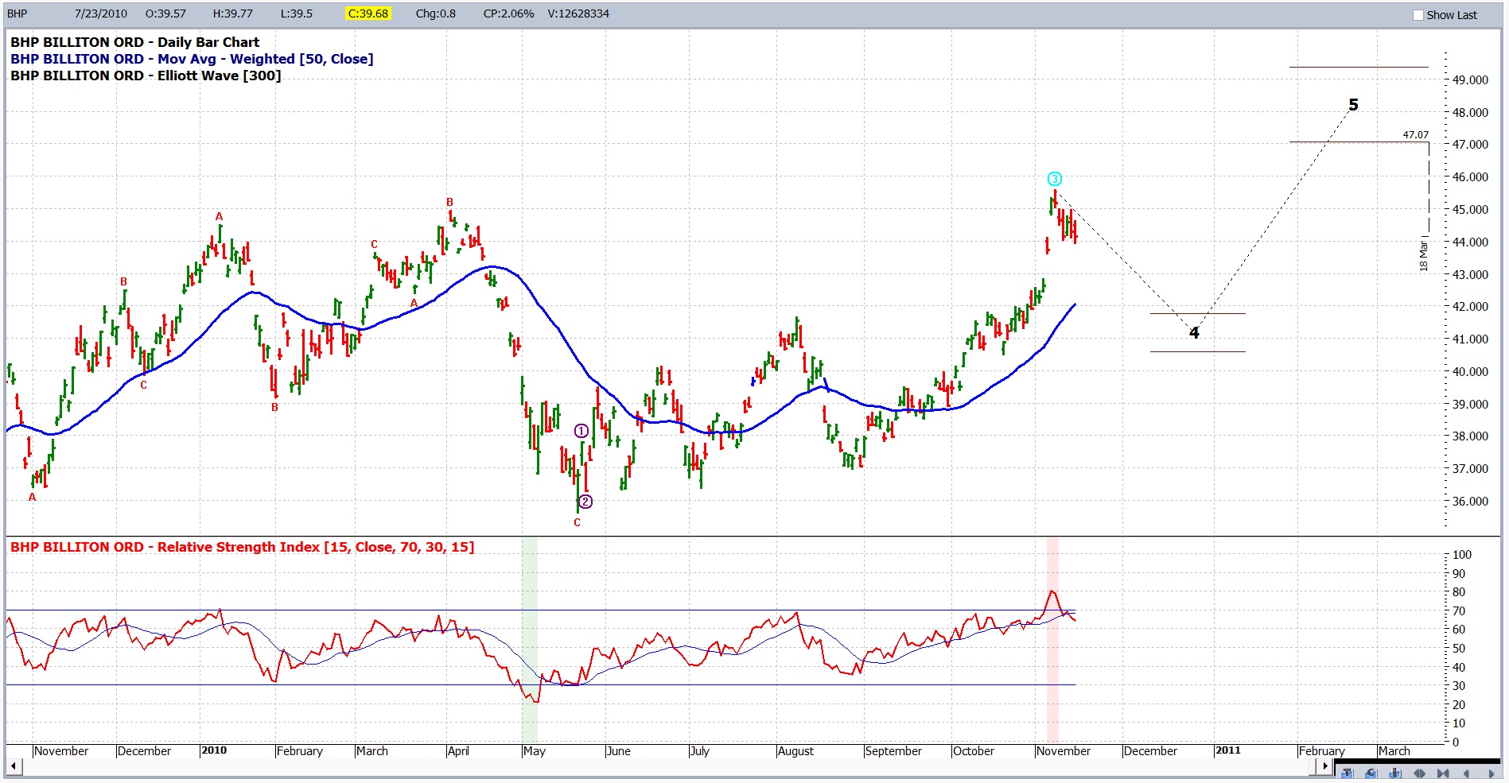Viewport: 1509px width, 783px height.
Task: Click the circled wave 2 marker
Action: 585,501
